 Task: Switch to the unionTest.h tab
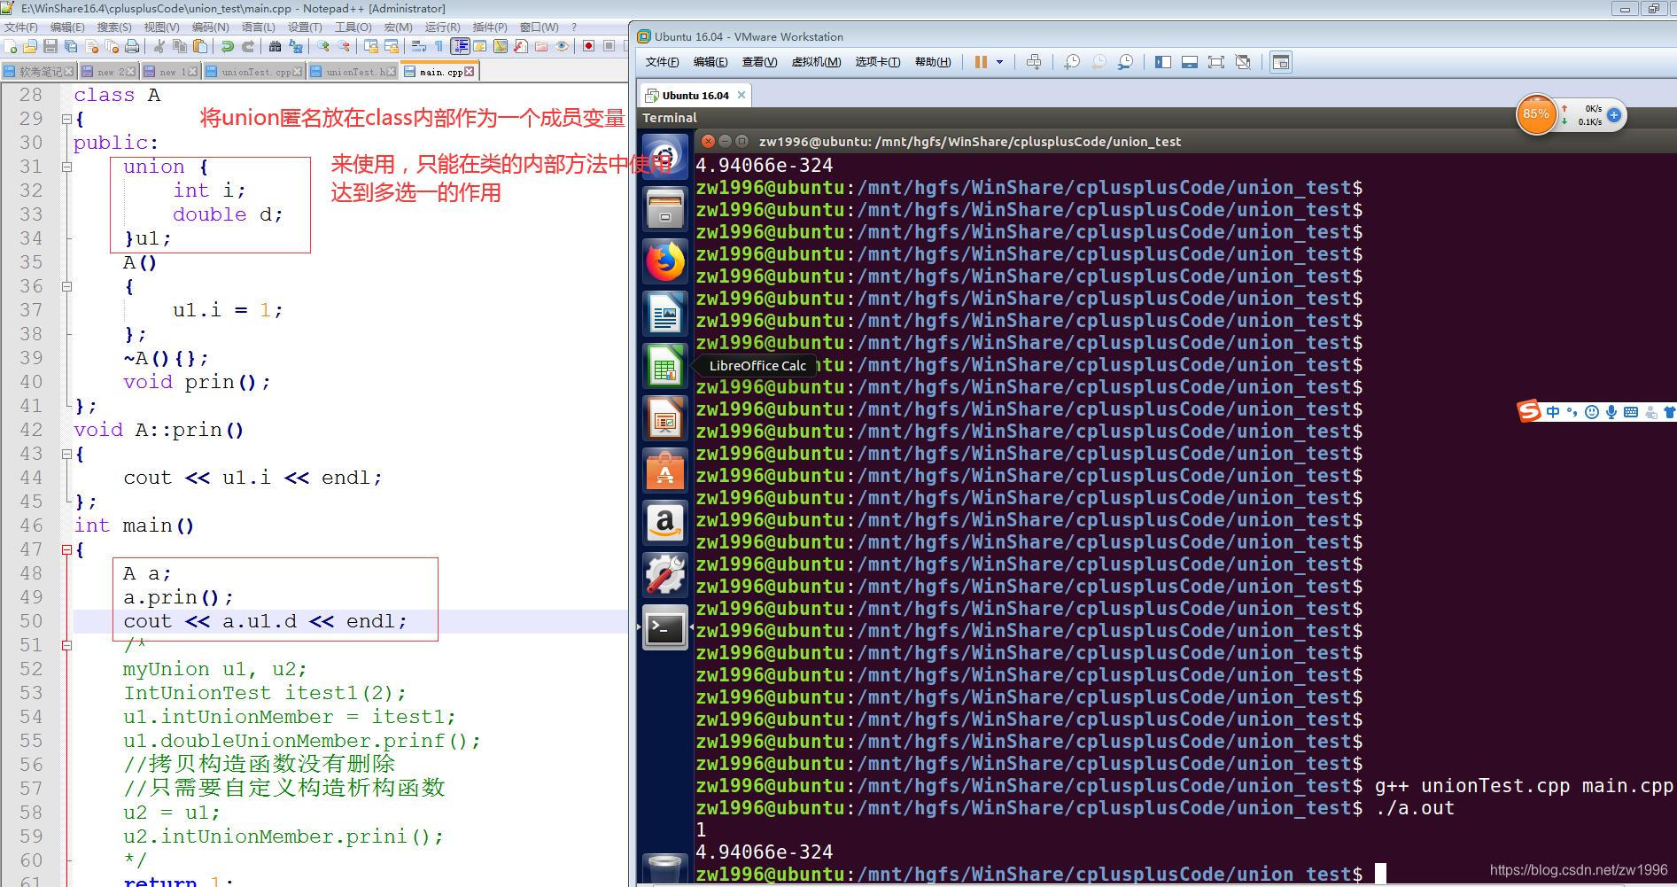coord(354,72)
